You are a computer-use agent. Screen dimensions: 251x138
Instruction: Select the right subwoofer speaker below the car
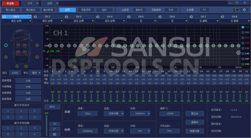click(x=26, y=66)
